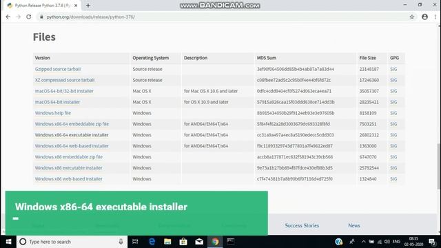
Task: Switch to Chrome on taskbar
Action: [215, 242]
